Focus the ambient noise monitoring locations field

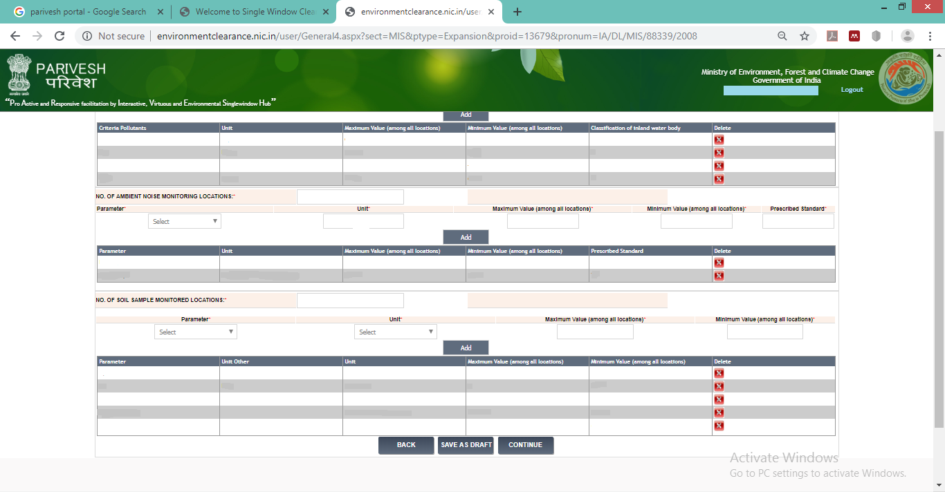click(x=350, y=197)
